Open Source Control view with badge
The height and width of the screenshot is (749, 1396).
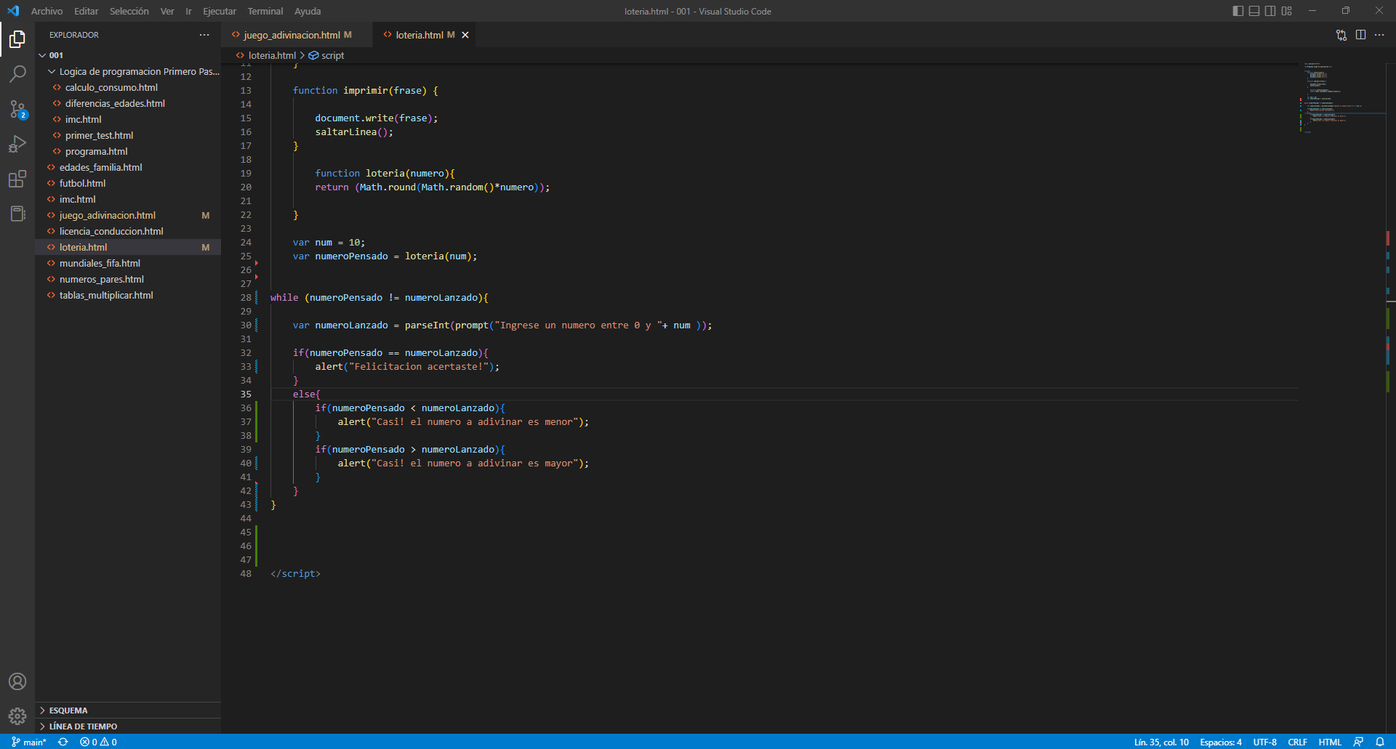pyautogui.click(x=17, y=109)
